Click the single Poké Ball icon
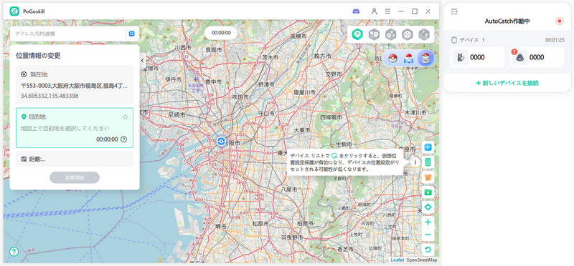 pos(392,59)
